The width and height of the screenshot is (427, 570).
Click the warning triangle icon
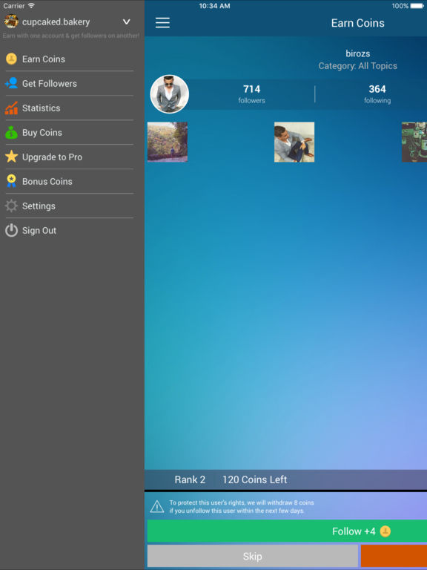point(157,506)
